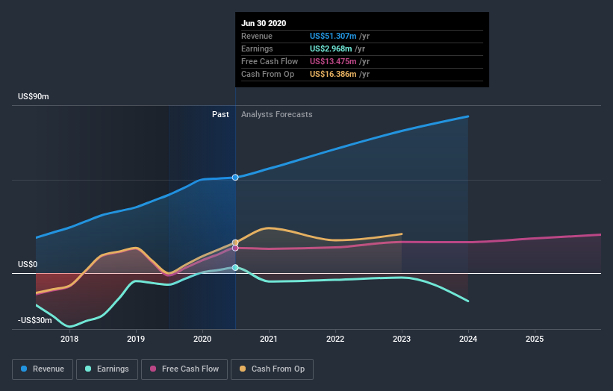Click the blue dot in Revenue legend
The width and height of the screenshot is (613, 391).
coord(24,369)
